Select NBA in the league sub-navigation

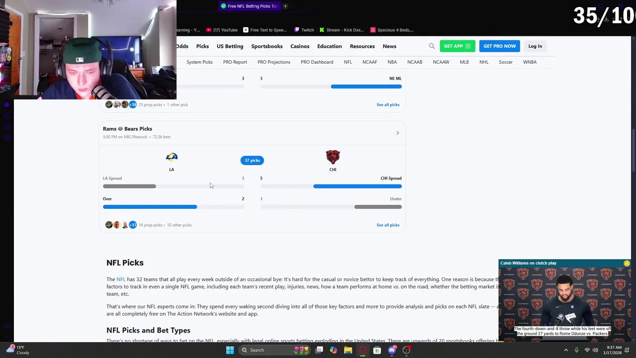392,62
